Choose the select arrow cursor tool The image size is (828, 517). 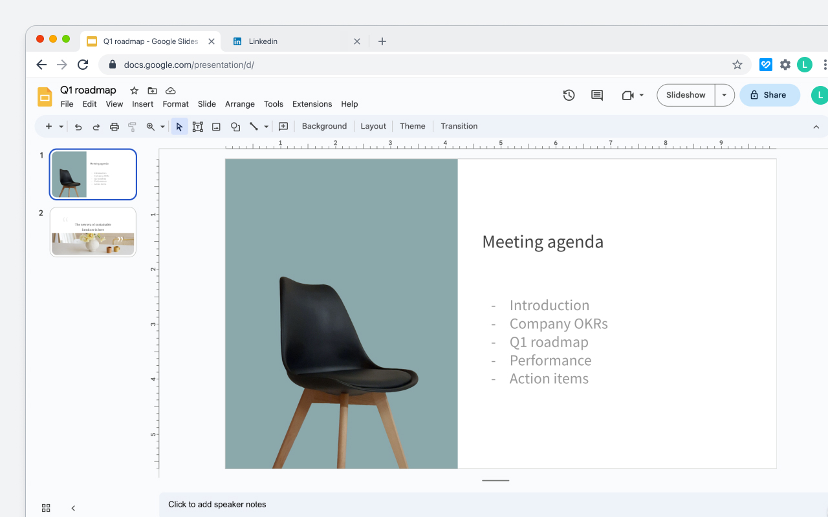tap(179, 127)
